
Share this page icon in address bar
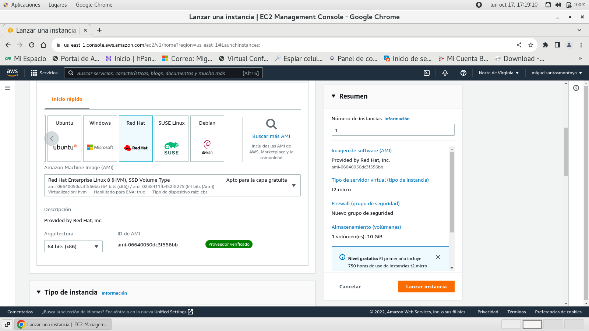(519, 45)
